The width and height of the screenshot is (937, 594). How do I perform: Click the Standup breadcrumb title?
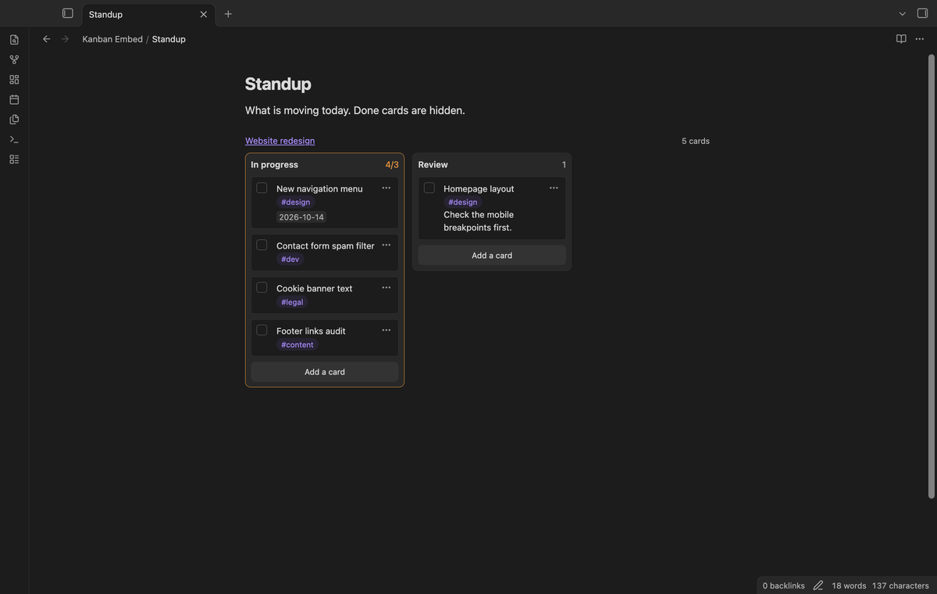[169, 39]
